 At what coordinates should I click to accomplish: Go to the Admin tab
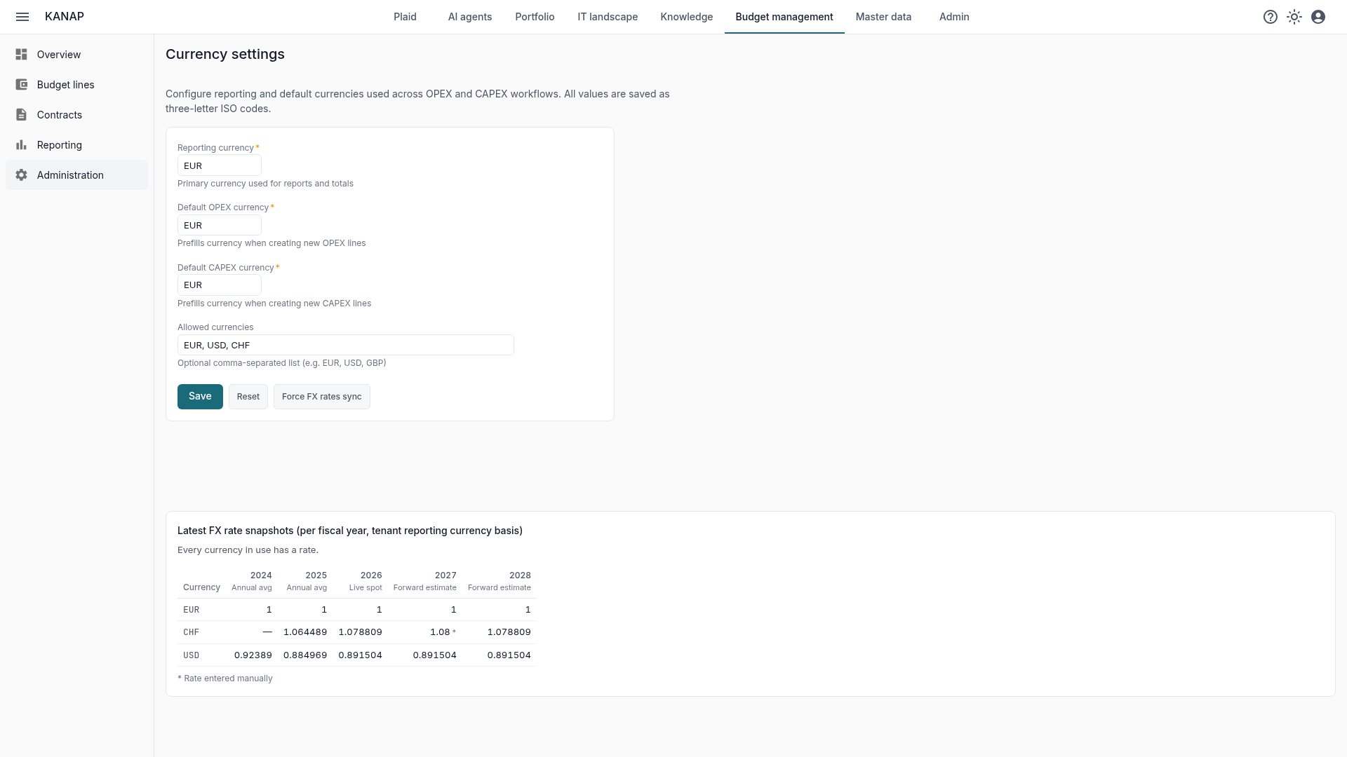[x=954, y=17]
